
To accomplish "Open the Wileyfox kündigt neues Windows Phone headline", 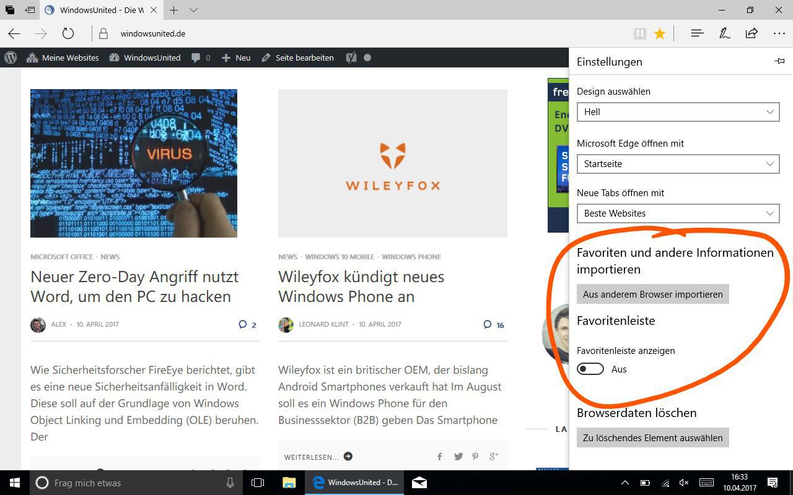I will tap(361, 286).
